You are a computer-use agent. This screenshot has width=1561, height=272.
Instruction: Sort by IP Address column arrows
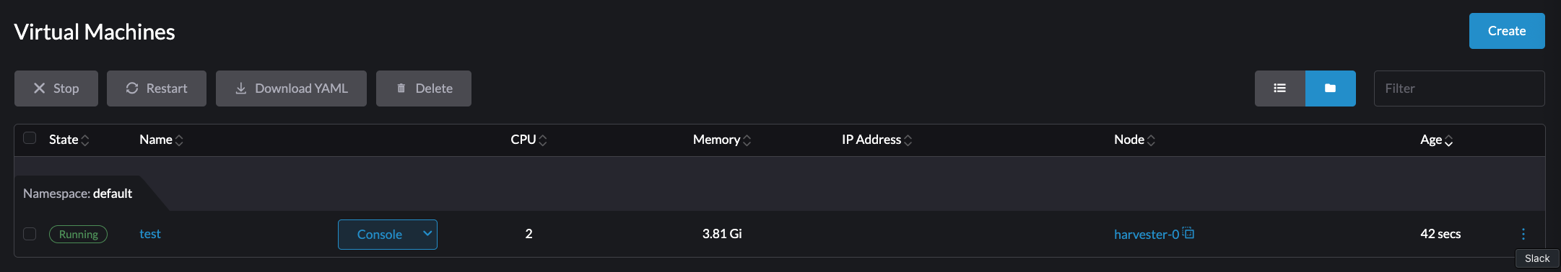(908, 140)
